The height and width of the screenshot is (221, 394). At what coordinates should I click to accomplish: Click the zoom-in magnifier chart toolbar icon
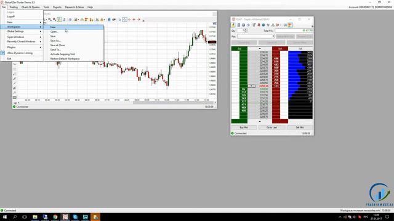point(50,20)
